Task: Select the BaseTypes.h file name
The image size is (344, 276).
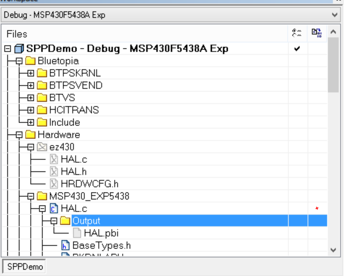Action: [x=102, y=245]
